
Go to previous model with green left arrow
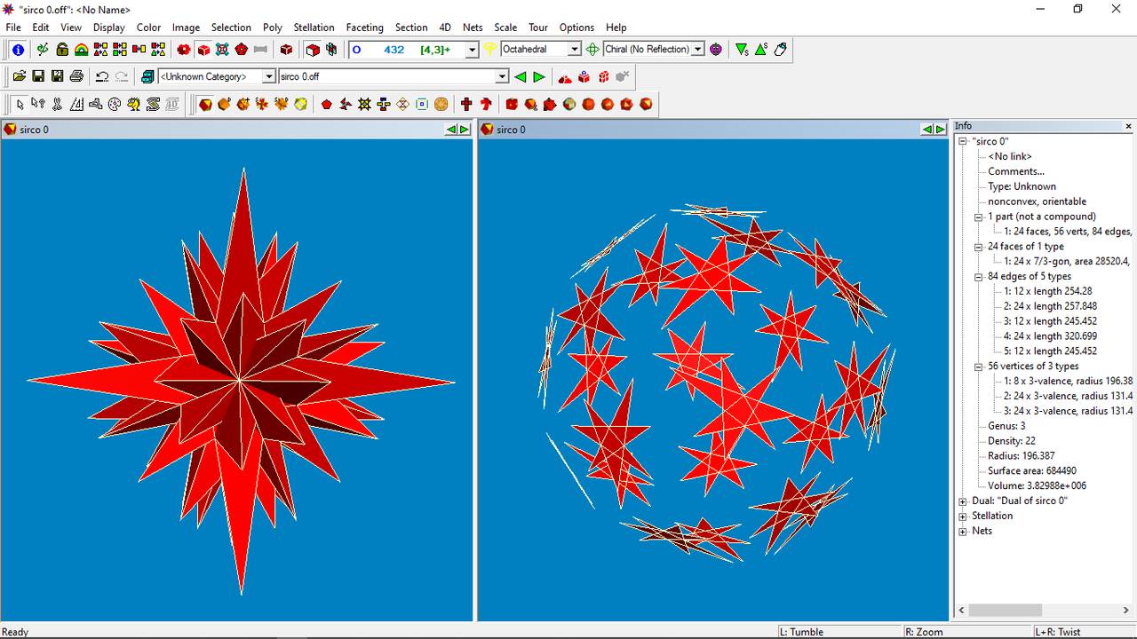520,77
